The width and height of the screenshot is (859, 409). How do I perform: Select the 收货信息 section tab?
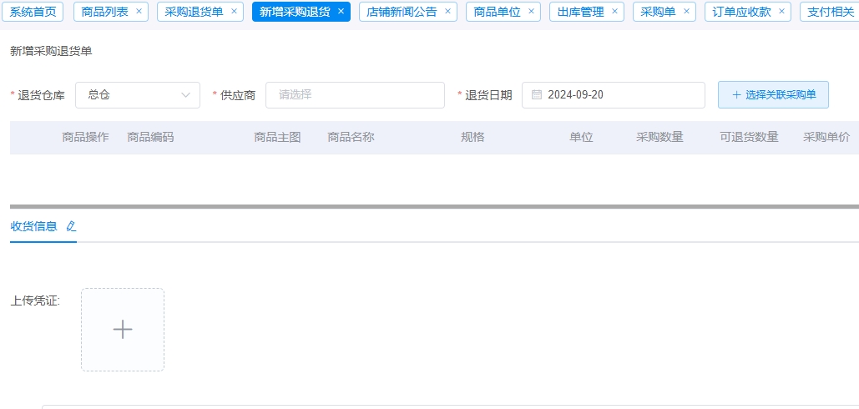(34, 226)
